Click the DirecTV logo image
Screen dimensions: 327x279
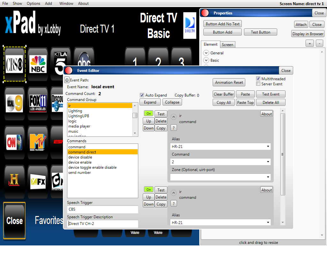click(190, 26)
